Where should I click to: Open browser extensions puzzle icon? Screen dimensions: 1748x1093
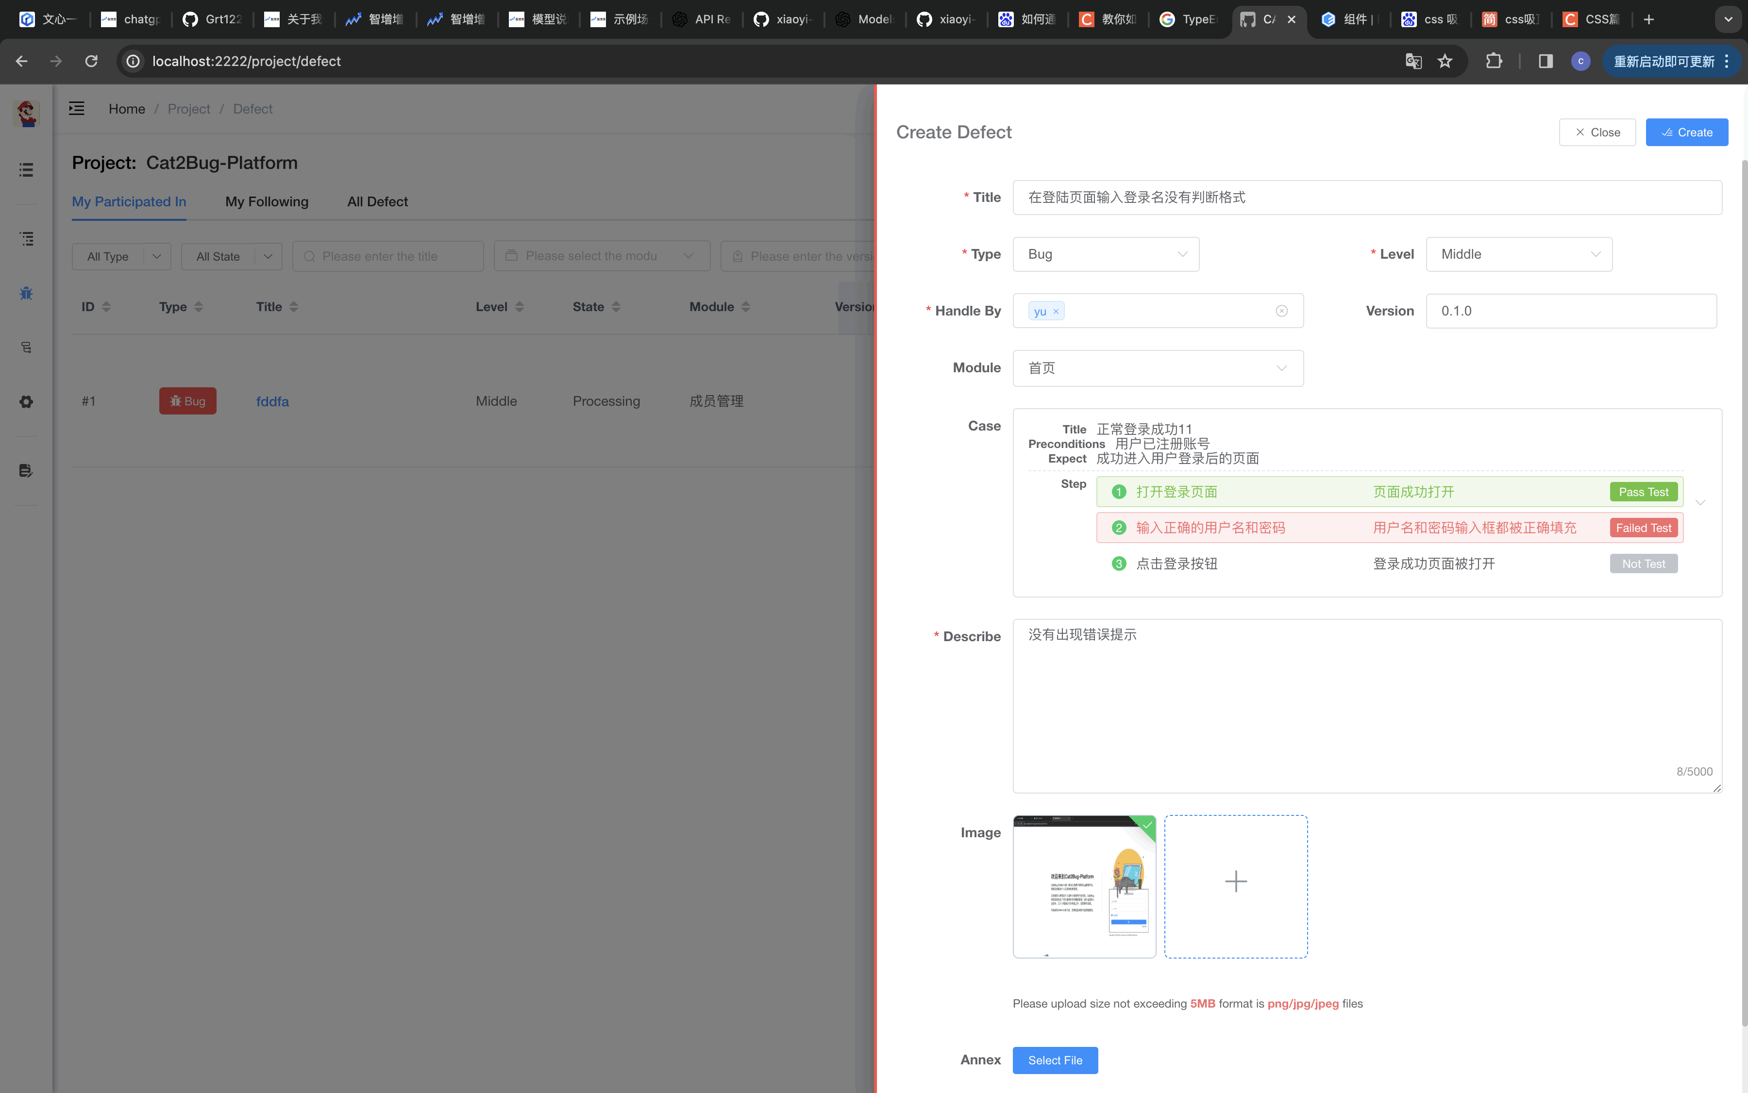1494,61
